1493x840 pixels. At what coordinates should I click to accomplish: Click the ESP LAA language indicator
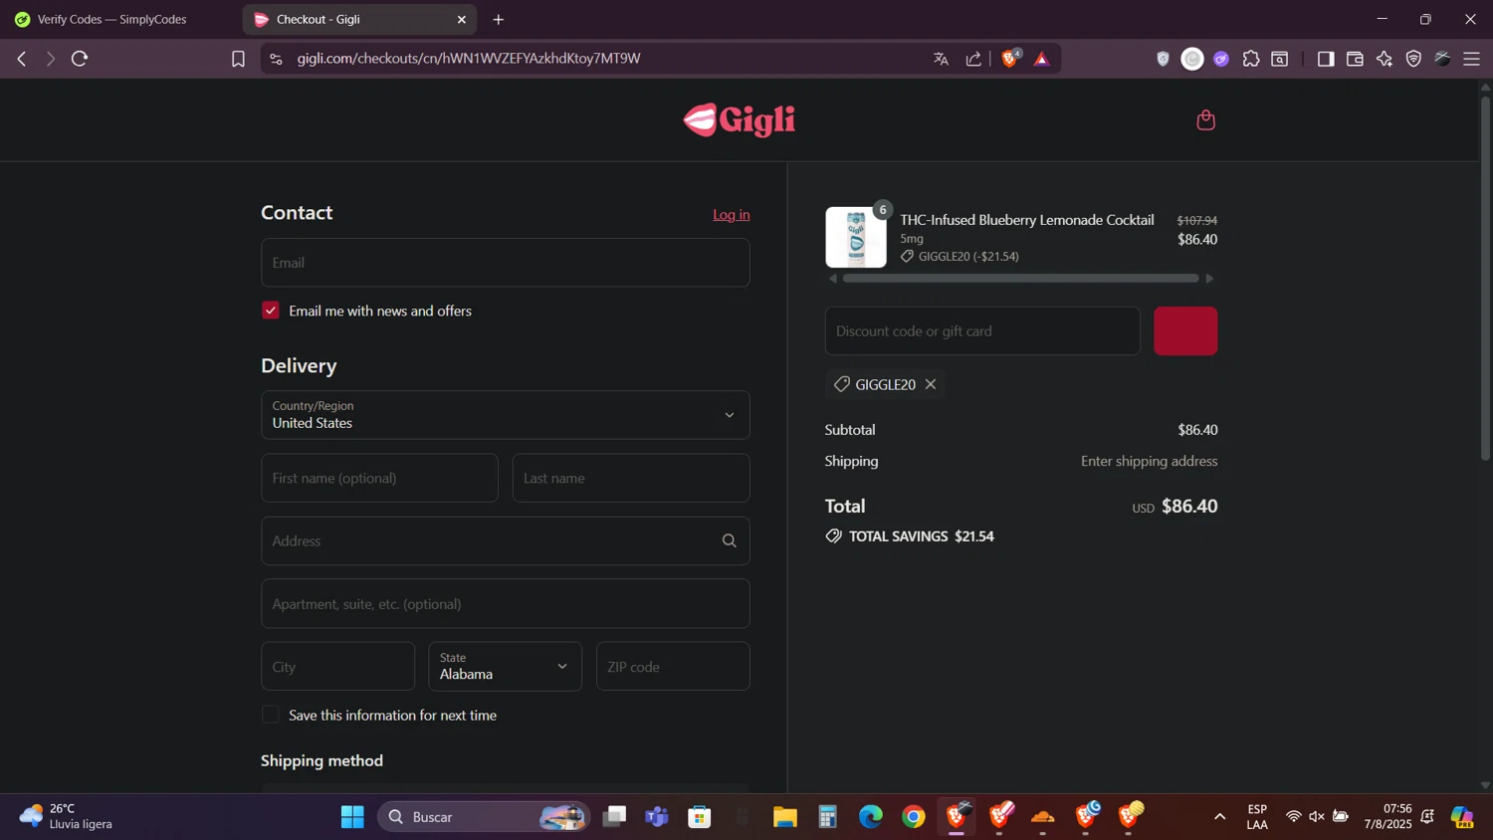(1257, 817)
